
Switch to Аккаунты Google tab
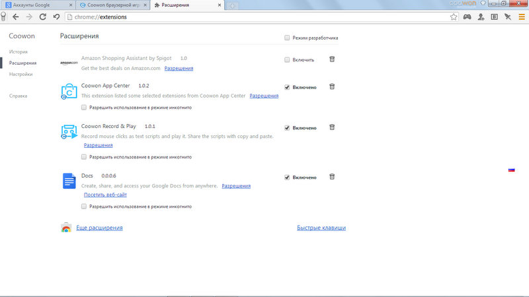(x=38, y=5)
